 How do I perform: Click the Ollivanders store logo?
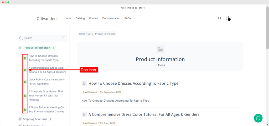[x=47, y=19]
